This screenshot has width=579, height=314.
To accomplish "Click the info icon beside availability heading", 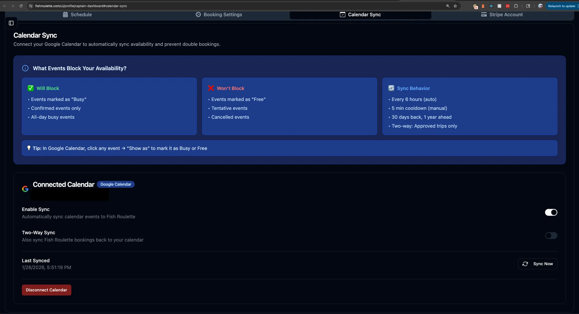I will (25, 68).
